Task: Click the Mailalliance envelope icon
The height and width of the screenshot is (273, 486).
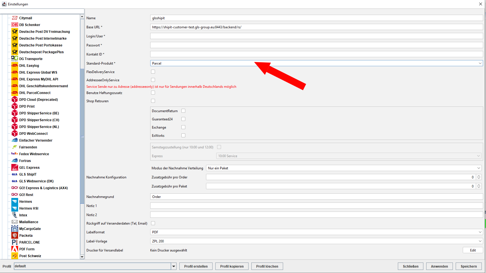Action: 15,222
